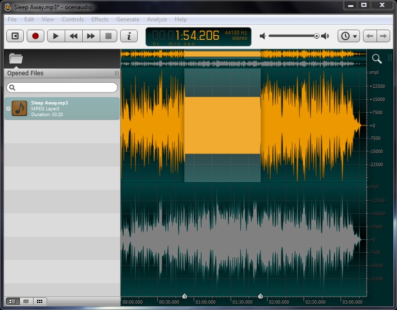Toggle the sidebar panel button
397x310 pixels.
coord(15,36)
